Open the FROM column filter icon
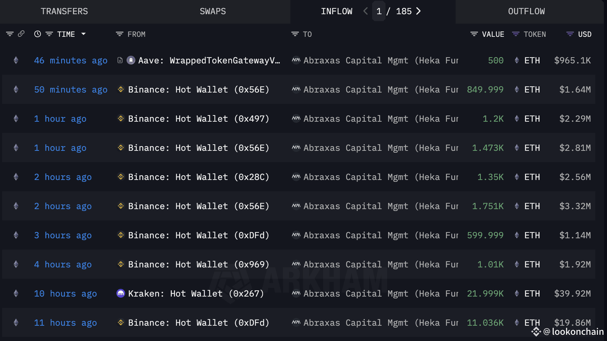 pos(119,34)
